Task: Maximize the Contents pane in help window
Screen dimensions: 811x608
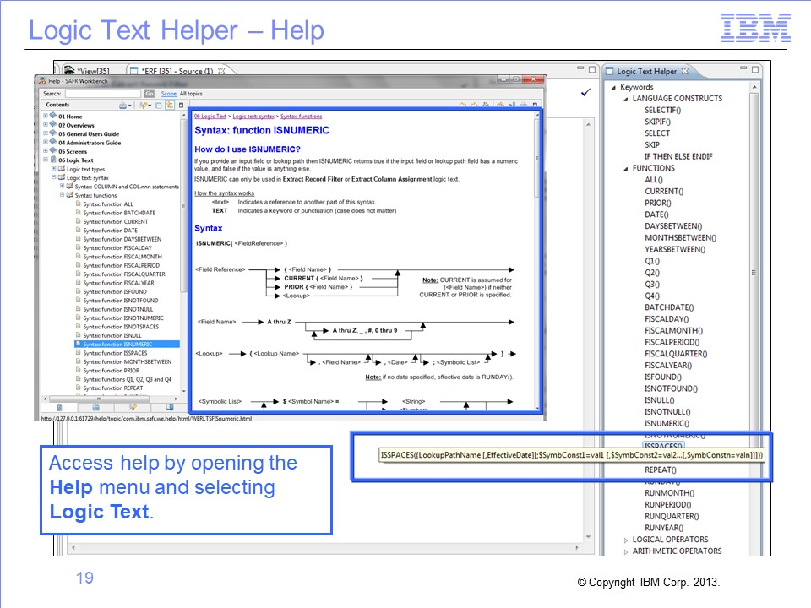Action: [181, 105]
